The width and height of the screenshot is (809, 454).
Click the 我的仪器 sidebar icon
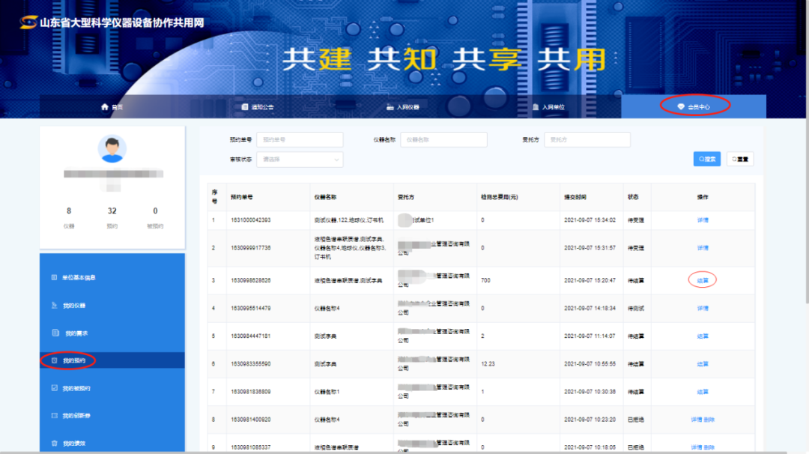(54, 306)
